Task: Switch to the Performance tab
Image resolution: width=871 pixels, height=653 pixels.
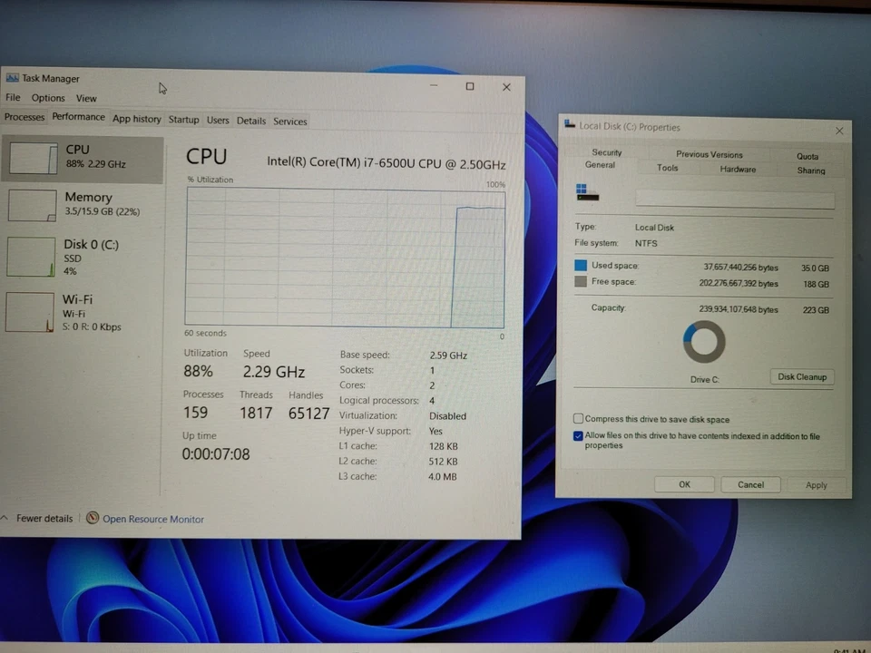Action: point(78,117)
